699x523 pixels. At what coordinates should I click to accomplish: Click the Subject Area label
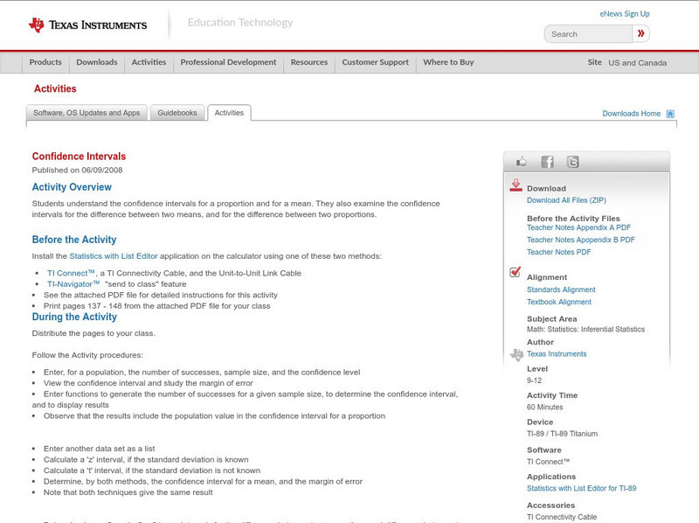552,319
